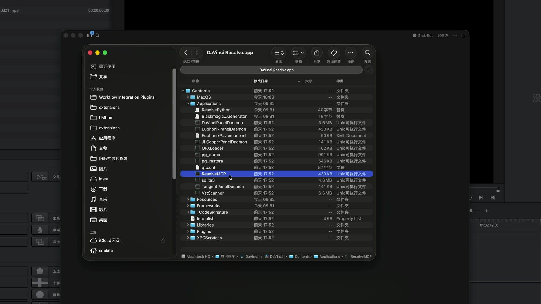Open the Music (音乐) sidebar item
This screenshot has height=304, width=541.
99,199
